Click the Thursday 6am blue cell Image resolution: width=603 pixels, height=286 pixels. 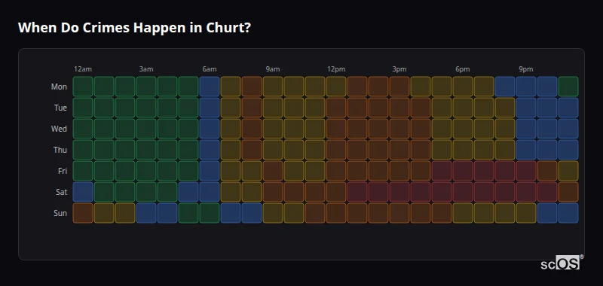pos(210,150)
